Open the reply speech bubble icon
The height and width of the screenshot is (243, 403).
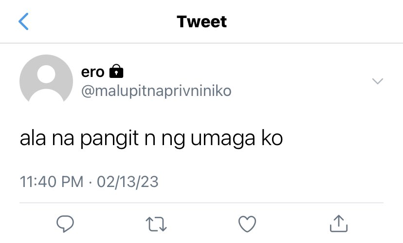click(65, 224)
